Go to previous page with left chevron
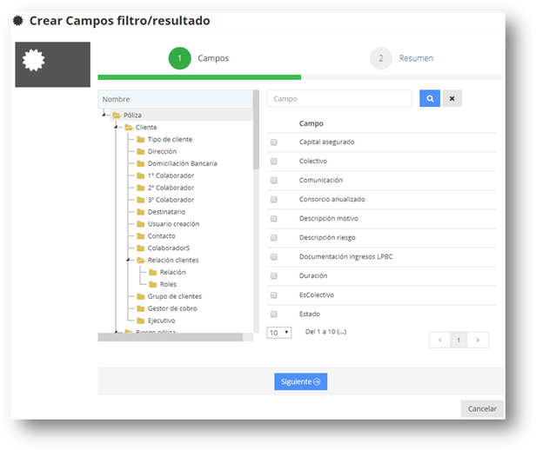The width and height of the screenshot is (536, 450). click(x=440, y=340)
